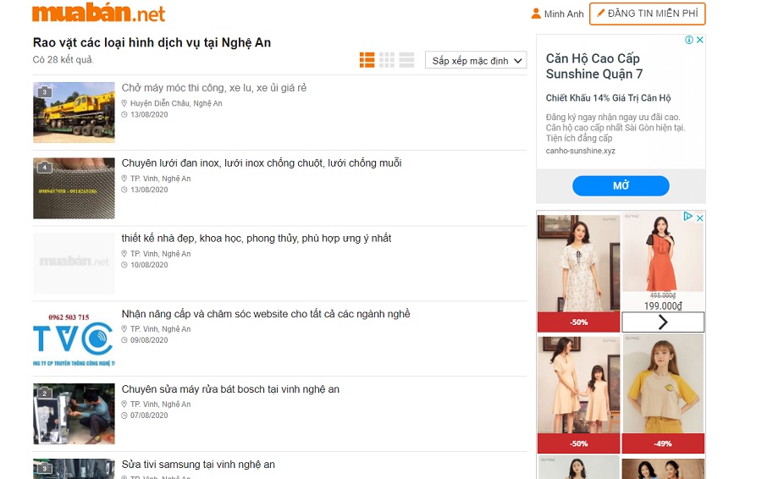Click next arrow in fashion ad
Image resolution: width=762 pixels, height=479 pixels.
(663, 322)
